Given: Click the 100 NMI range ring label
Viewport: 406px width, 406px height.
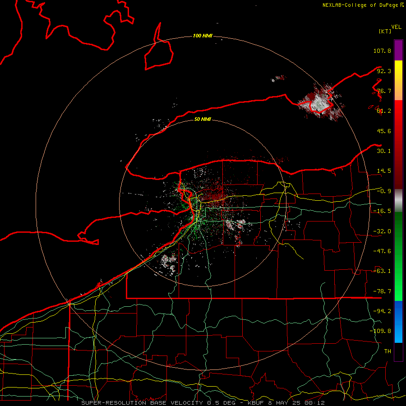Looking at the screenshot, I should [x=203, y=36].
